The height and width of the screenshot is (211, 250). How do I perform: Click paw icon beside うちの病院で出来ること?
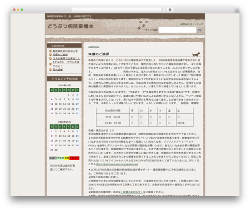click(50, 58)
